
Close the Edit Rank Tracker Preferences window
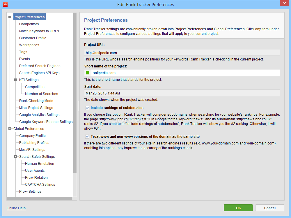pyautogui.click(x=285, y=3)
